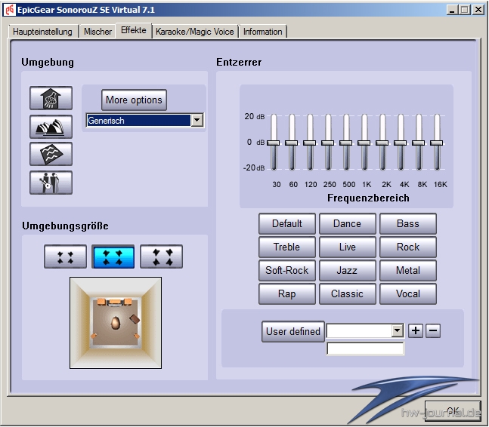Click the 500 Hz equalizer slider handle
The image size is (489, 427).
pyautogui.click(x=346, y=143)
